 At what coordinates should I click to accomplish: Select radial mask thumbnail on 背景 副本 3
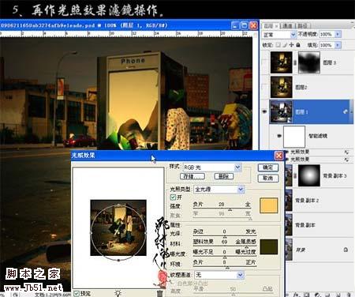[x=309, y=175]
